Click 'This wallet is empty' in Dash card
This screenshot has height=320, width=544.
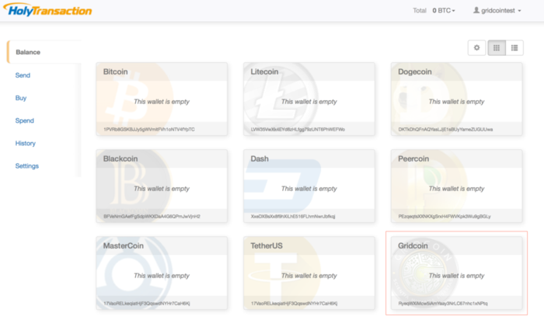[309, 189]
